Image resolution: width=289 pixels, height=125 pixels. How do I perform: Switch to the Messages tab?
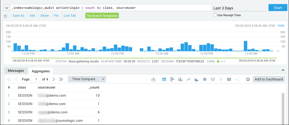click(x=16, y=71)
